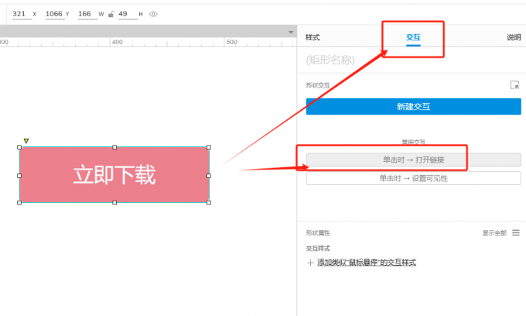Click the bottom-right resize handle of 立即下载
This screenshot has height=316, width=526.
[209, 202]
